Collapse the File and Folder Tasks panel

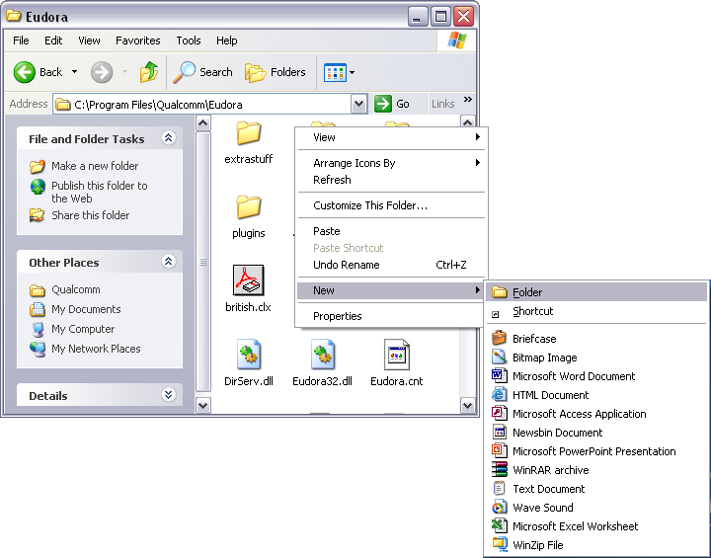168,139
